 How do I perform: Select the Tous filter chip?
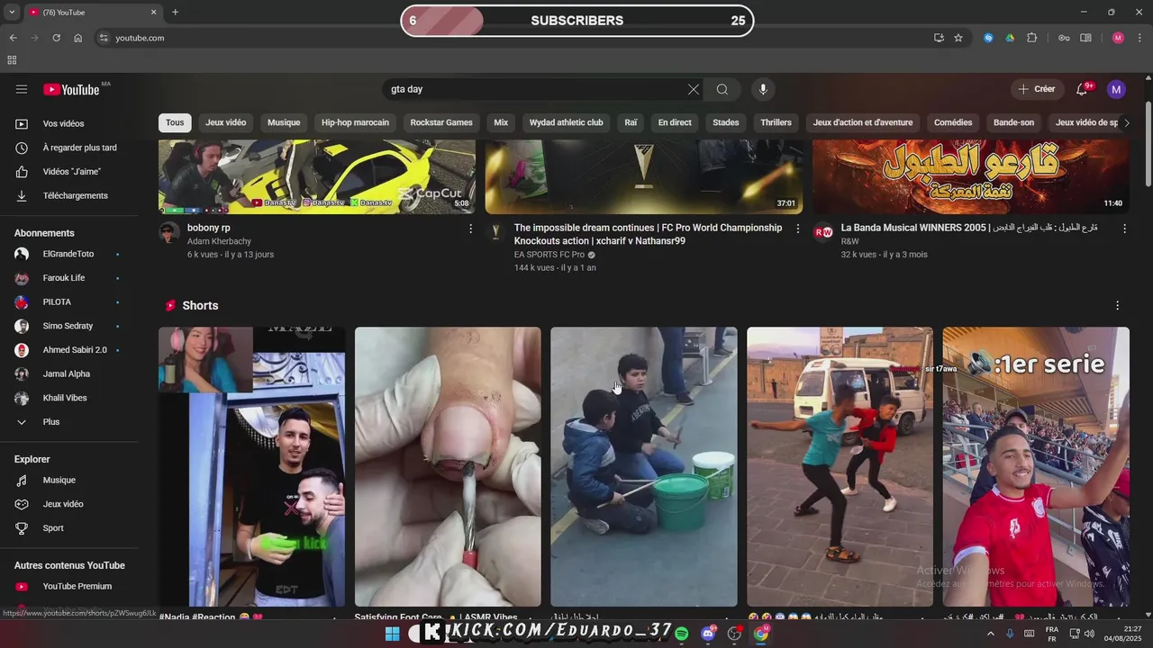[175, 122]
